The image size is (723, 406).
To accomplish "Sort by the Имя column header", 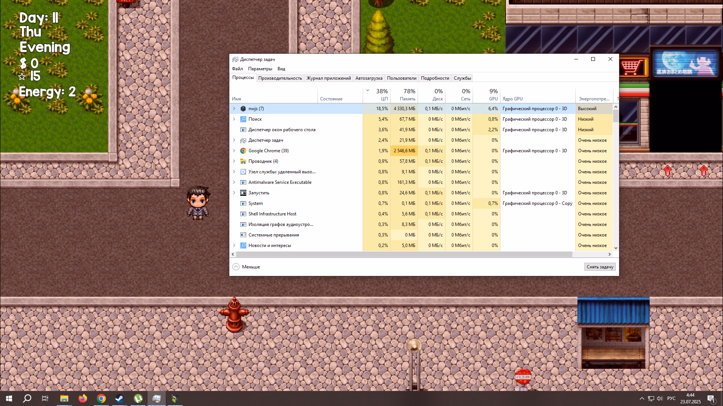I will click(x=274, y=95).
